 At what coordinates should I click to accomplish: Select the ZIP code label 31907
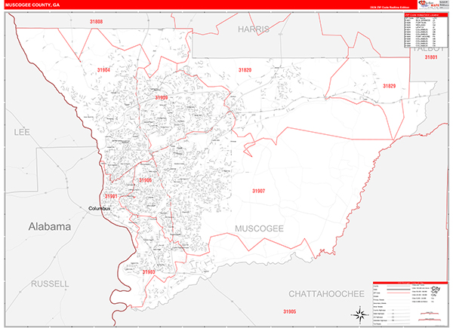258,191
